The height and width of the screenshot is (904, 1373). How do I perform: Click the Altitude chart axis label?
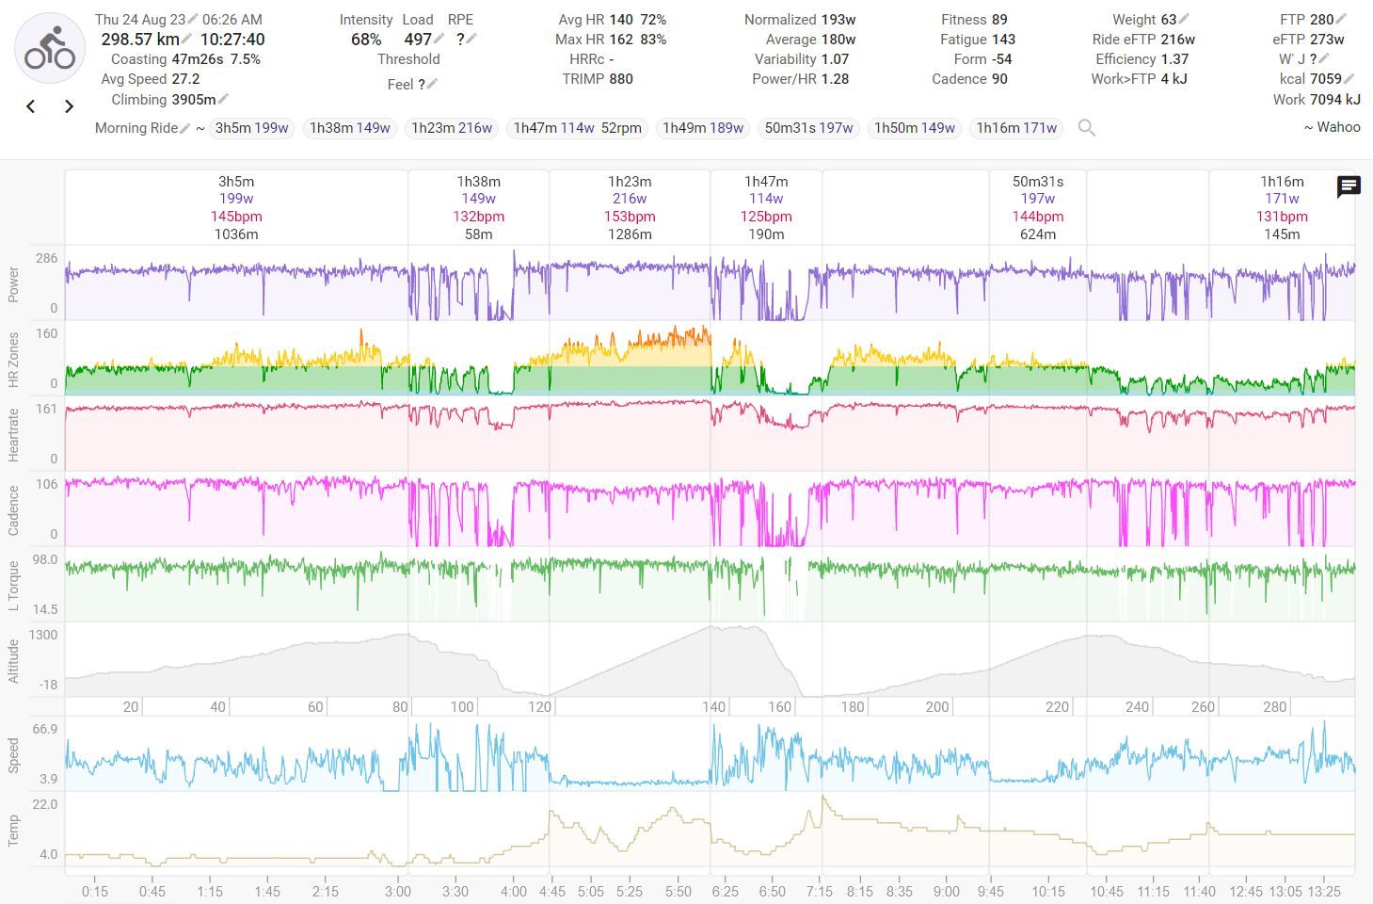[13, 660]
